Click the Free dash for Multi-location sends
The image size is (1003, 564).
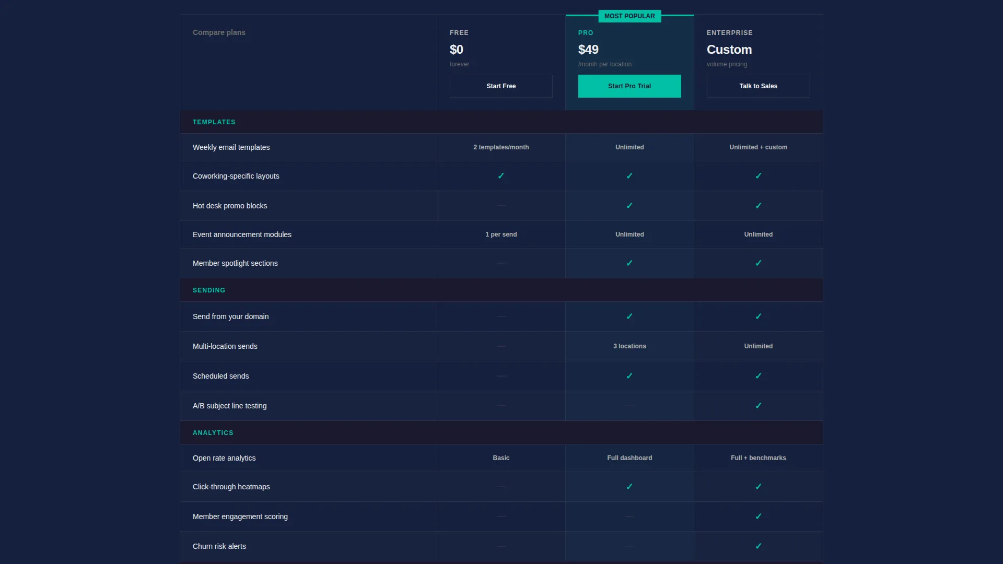pyautogui.click(x=501, y=346)
